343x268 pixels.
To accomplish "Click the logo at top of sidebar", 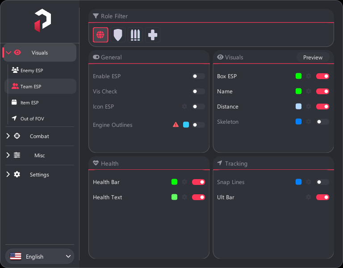I will coord(43,21).
